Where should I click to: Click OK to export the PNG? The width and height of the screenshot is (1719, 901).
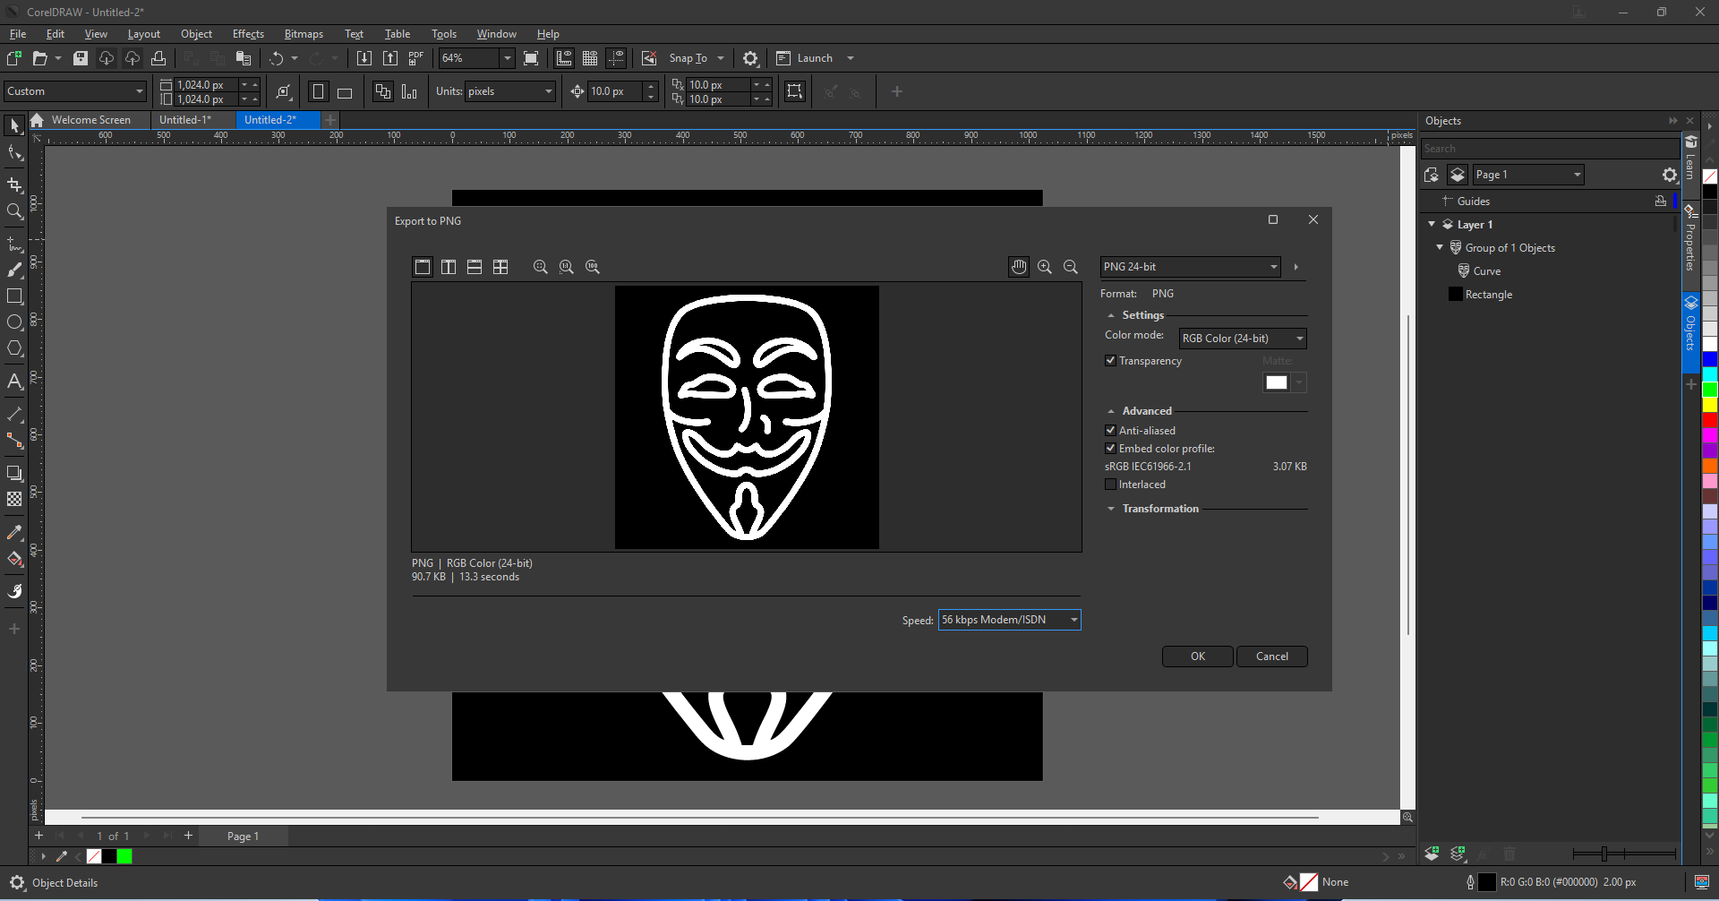(x=1197, y=656)
